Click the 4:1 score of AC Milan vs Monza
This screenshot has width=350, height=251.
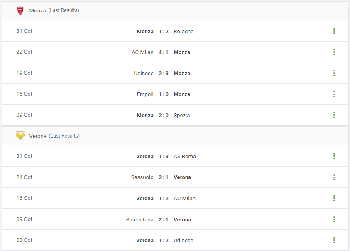pyautogui.click(x=164, y=52)
